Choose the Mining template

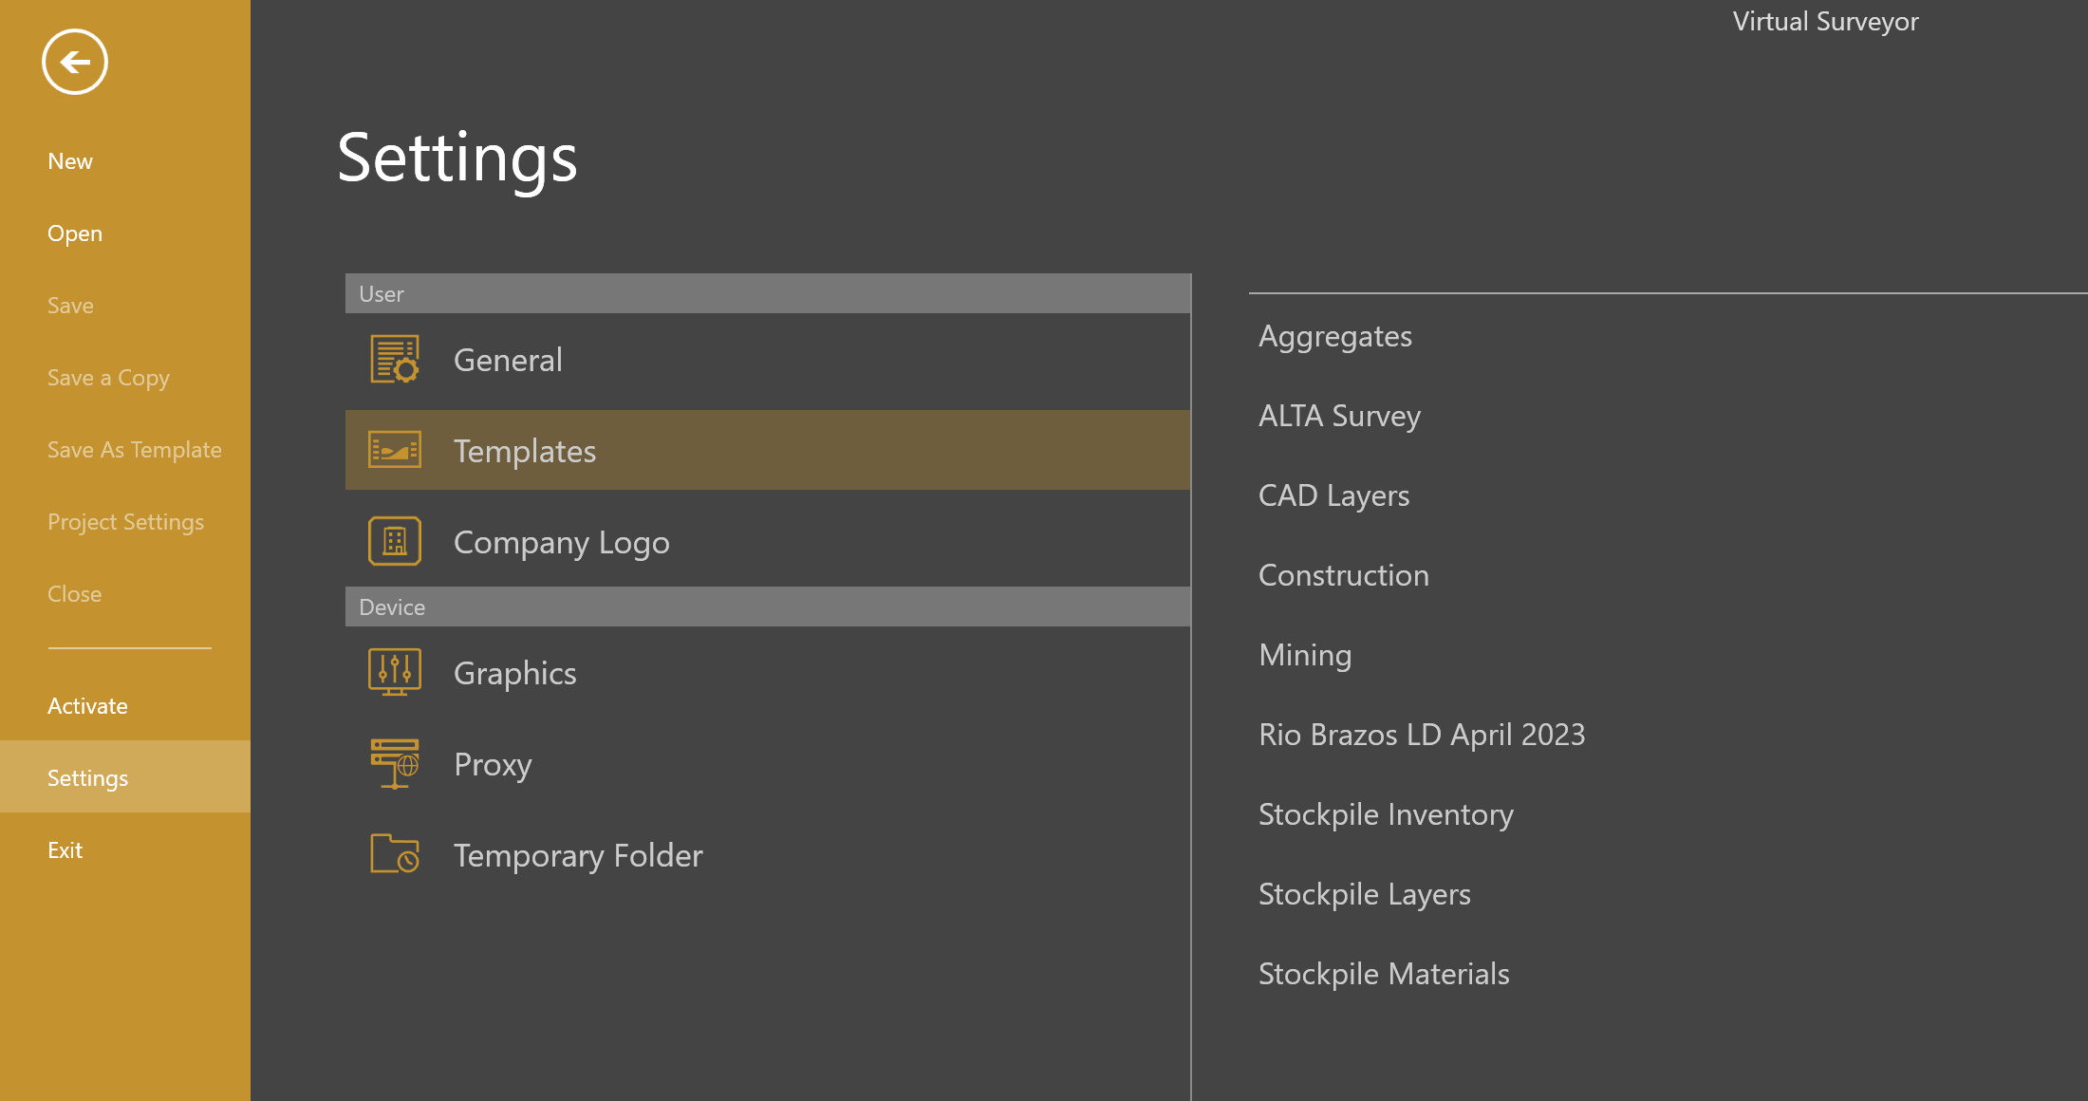1305,654
